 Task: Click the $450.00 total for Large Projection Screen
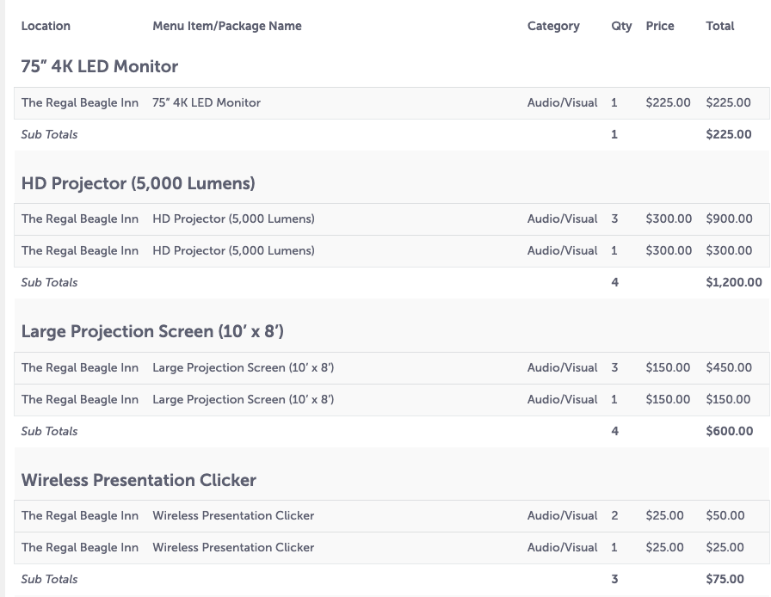pyautogui.click(x=729, y=368)
